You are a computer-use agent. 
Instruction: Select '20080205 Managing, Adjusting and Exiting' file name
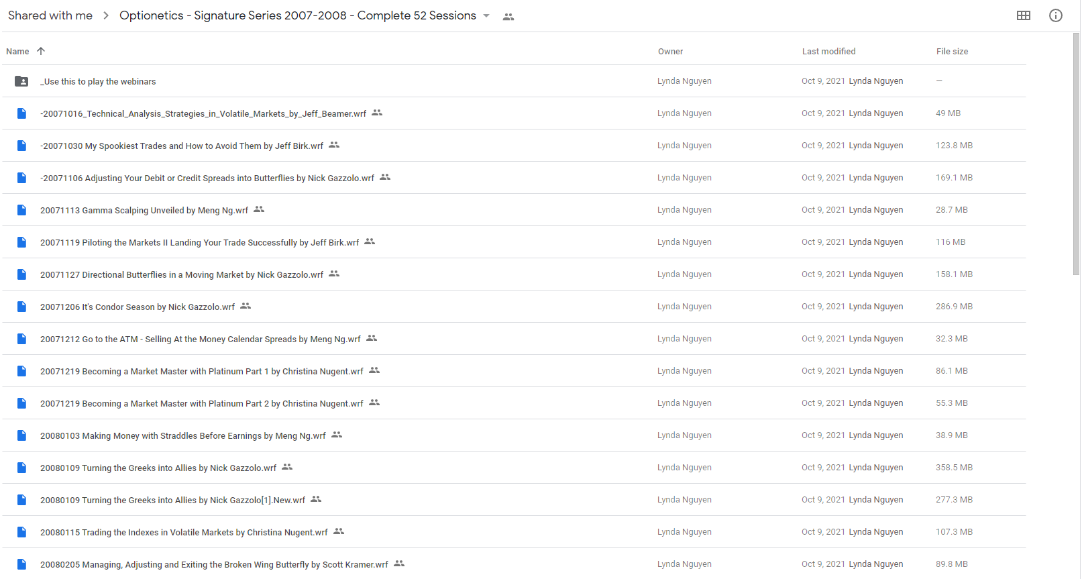click(x=215, y=565)
